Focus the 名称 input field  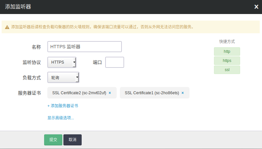point(85,47)
